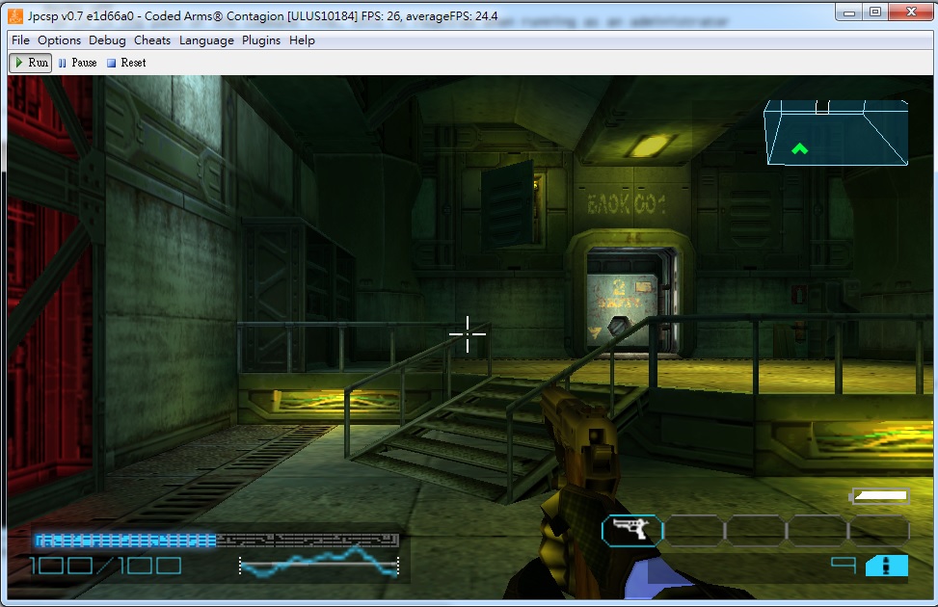
Task: Click the white energy gauge bar
Action: [880, 496]
